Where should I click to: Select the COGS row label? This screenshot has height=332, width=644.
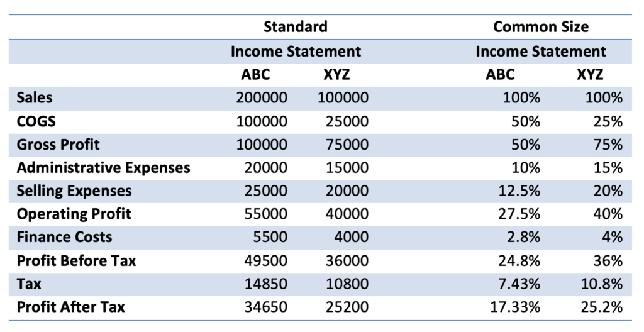click(x=36, y=121)
